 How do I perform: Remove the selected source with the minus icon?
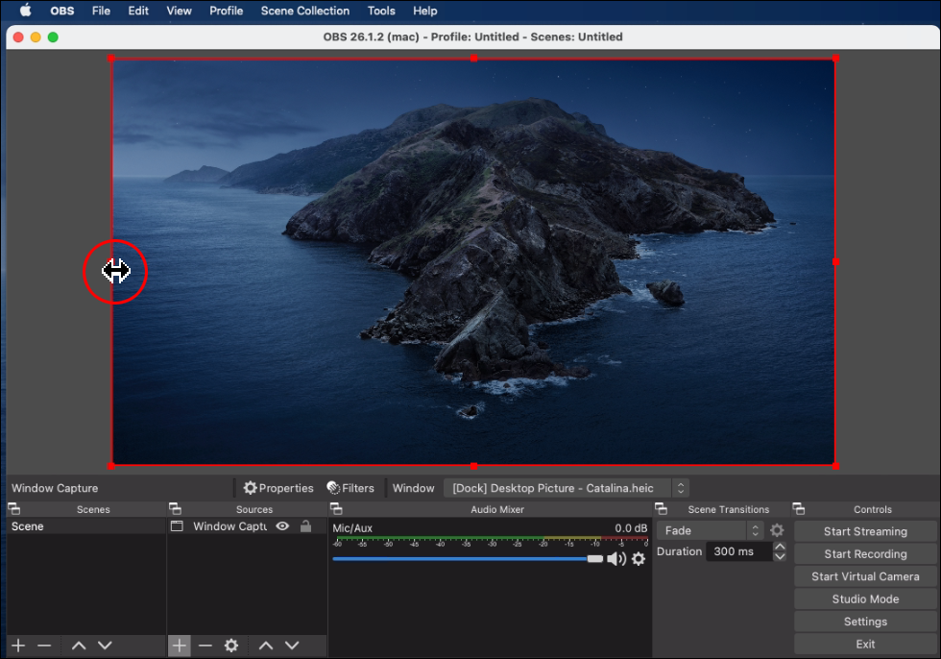(x=205, y=646)
